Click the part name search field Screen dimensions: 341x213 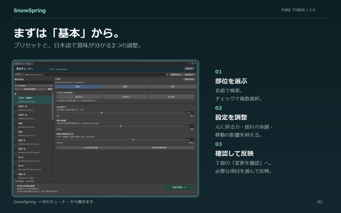(34, 83)
